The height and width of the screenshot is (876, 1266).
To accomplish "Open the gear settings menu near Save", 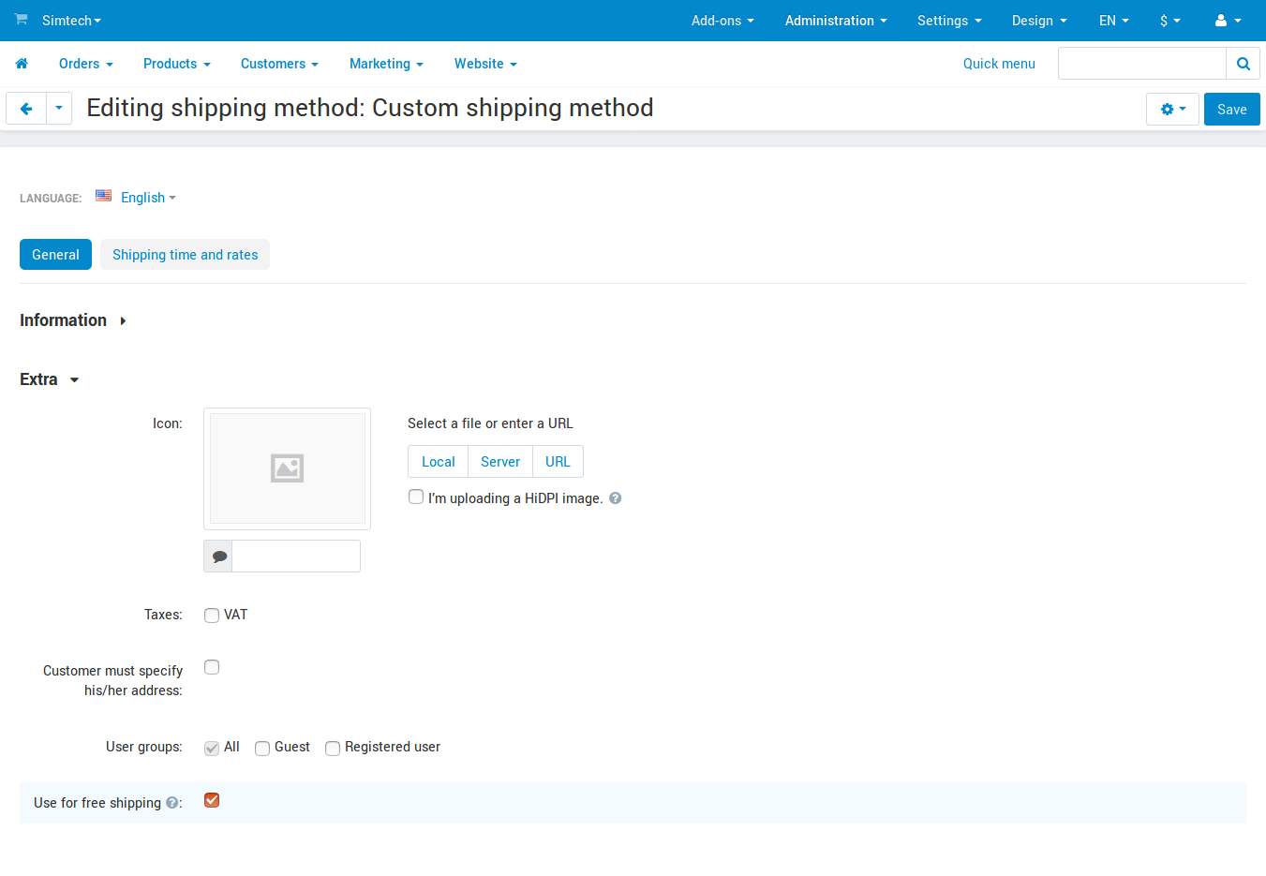I will 1172,110.
